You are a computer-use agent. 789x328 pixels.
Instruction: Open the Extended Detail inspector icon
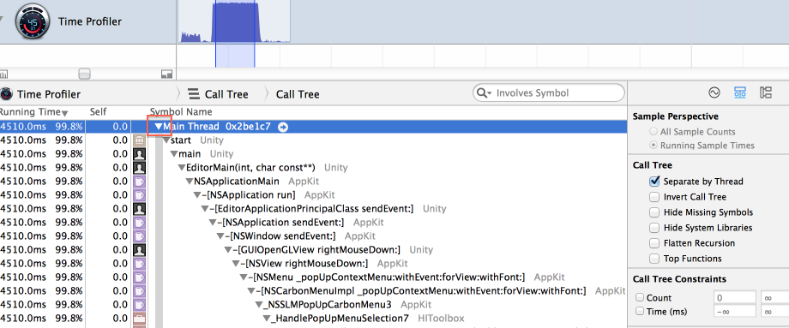tap(766, 92)
